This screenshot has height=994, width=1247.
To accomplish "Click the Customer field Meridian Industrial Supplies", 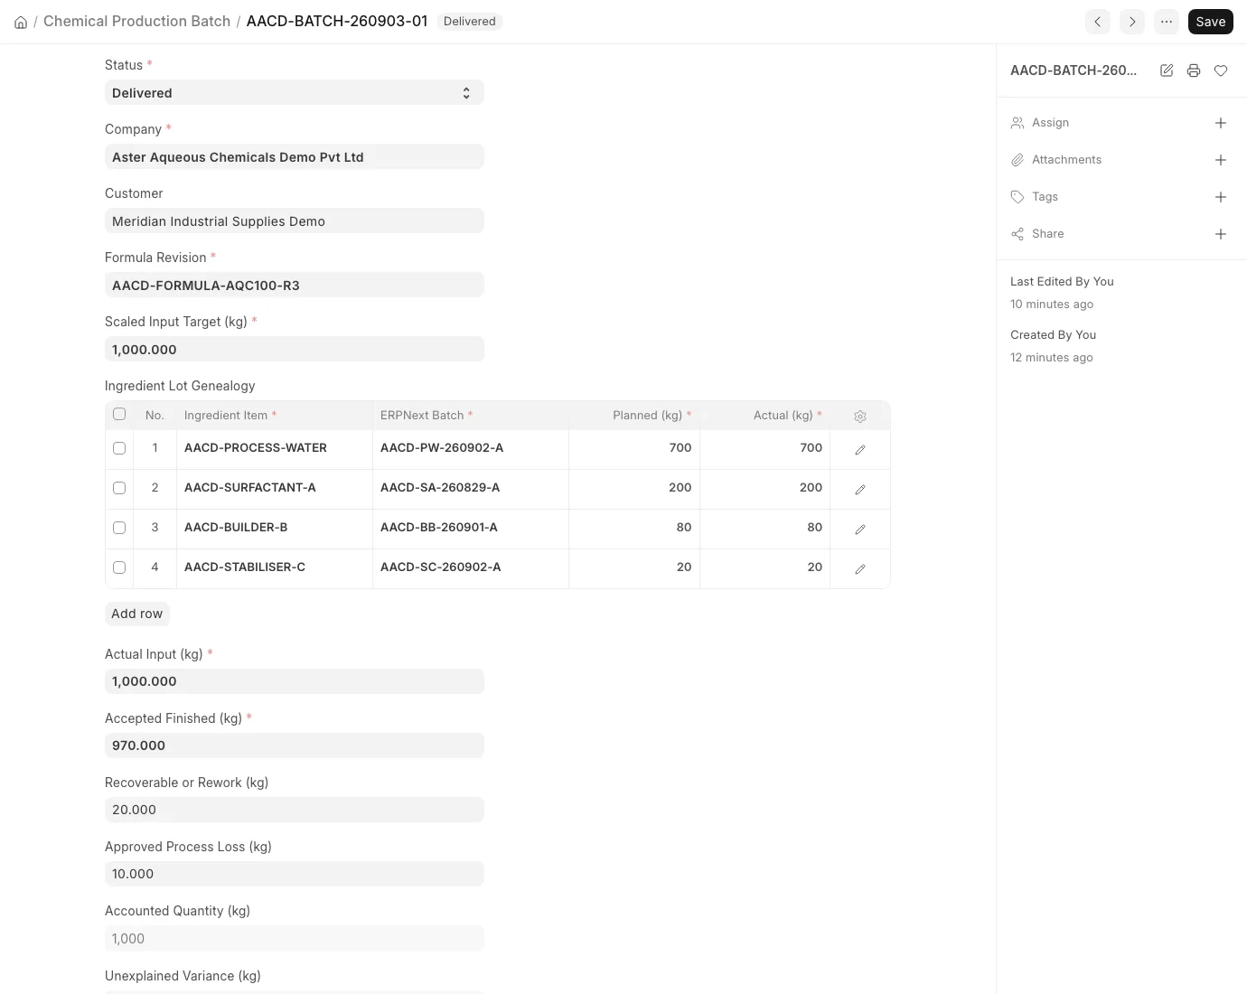I will click(x=295, y=221).
